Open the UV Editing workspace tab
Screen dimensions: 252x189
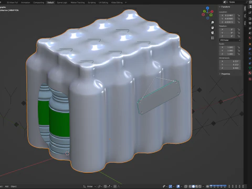click(x=103, y=3)
